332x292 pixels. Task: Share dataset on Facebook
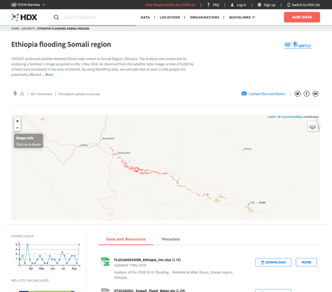tap(306, 94)
